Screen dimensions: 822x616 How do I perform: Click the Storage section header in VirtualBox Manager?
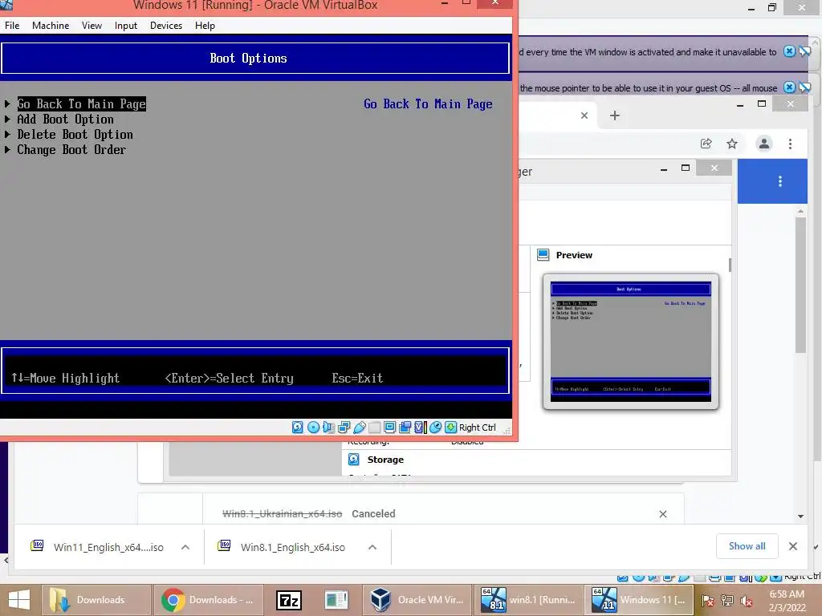tap(385, 460)
